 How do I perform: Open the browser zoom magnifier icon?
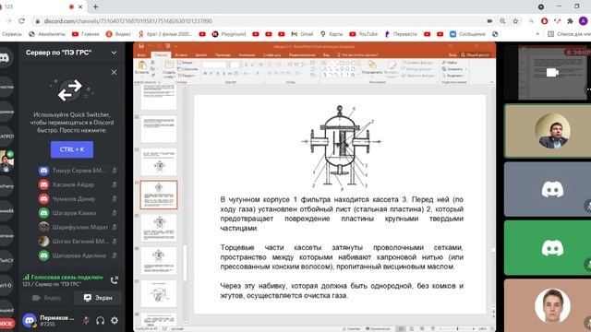(502, 21)
